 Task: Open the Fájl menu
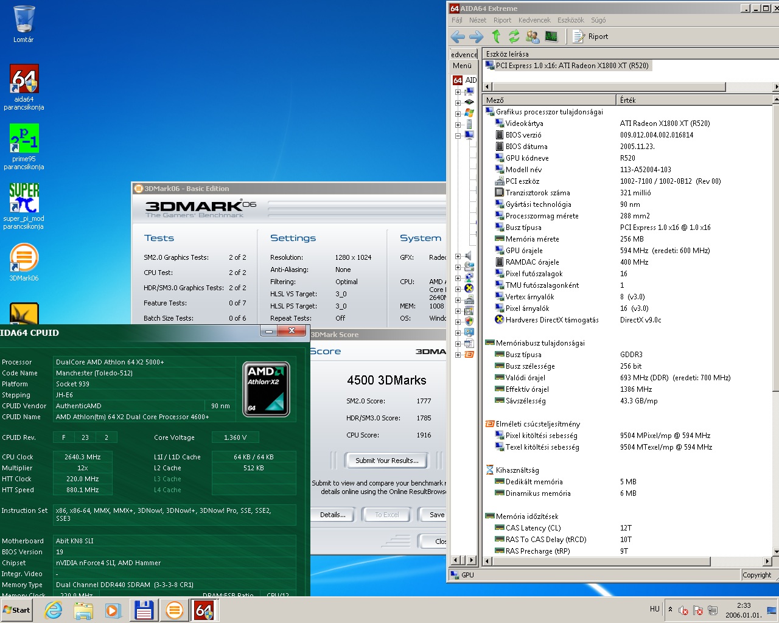pos(457,20)
